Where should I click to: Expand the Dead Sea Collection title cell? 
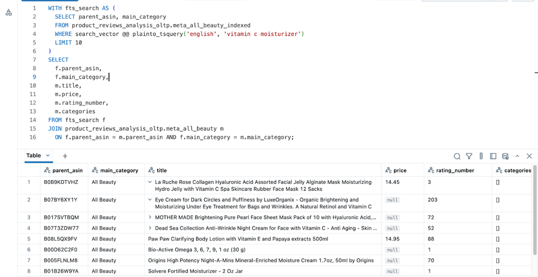pyautogui.click(x=150, y=228)
